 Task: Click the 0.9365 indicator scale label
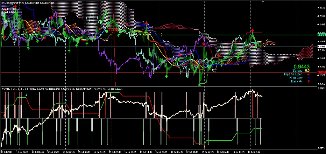(x=321, y=88)
